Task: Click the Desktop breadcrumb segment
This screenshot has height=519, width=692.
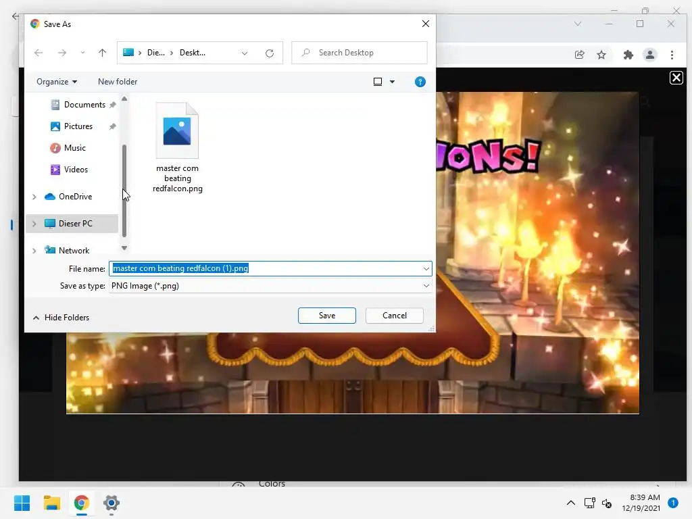Action: 193,53
